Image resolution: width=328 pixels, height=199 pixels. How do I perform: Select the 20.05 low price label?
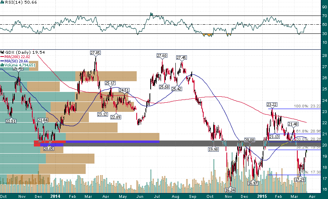click(x=49, y=149)
